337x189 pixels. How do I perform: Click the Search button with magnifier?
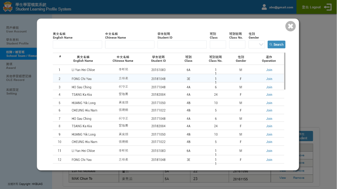tap(276, 44)
